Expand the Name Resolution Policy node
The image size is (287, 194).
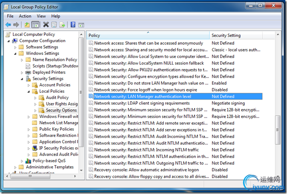point(22,60)
